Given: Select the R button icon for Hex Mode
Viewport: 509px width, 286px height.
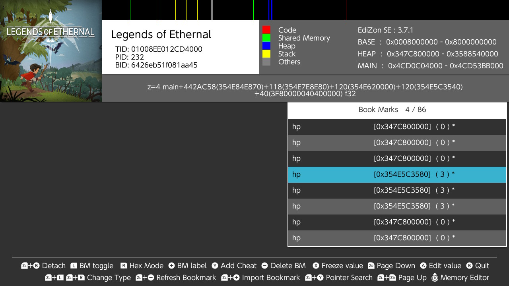Looking at the screenshot, I should (124, 266).
